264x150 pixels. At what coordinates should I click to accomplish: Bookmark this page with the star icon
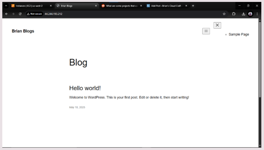224,14
